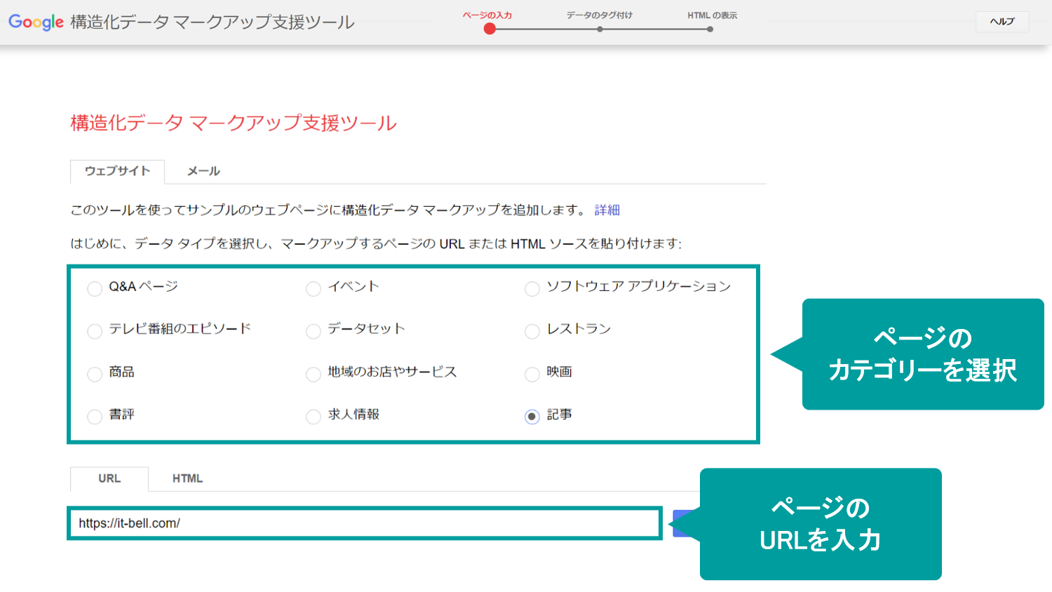Choose the 書評 radio option
The width and height of the screenshot is (1052, 592).
pyautogui.click(x=95, y=417)
